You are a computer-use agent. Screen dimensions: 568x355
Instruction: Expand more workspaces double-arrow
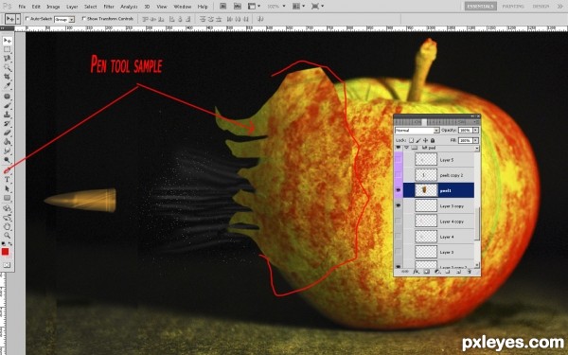[x=559, y=7]
